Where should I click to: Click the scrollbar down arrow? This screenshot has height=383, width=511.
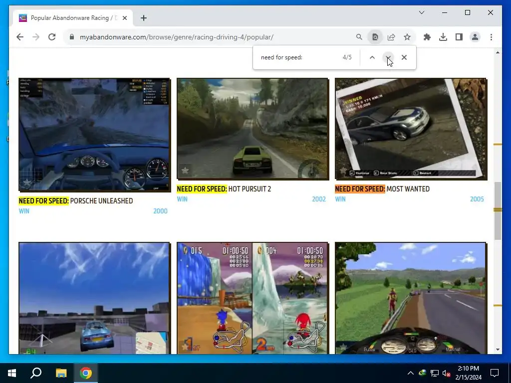[x=498, y=350]
